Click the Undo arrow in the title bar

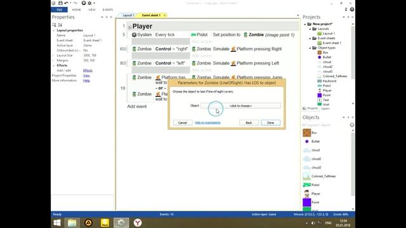click(x=66, y=3)
